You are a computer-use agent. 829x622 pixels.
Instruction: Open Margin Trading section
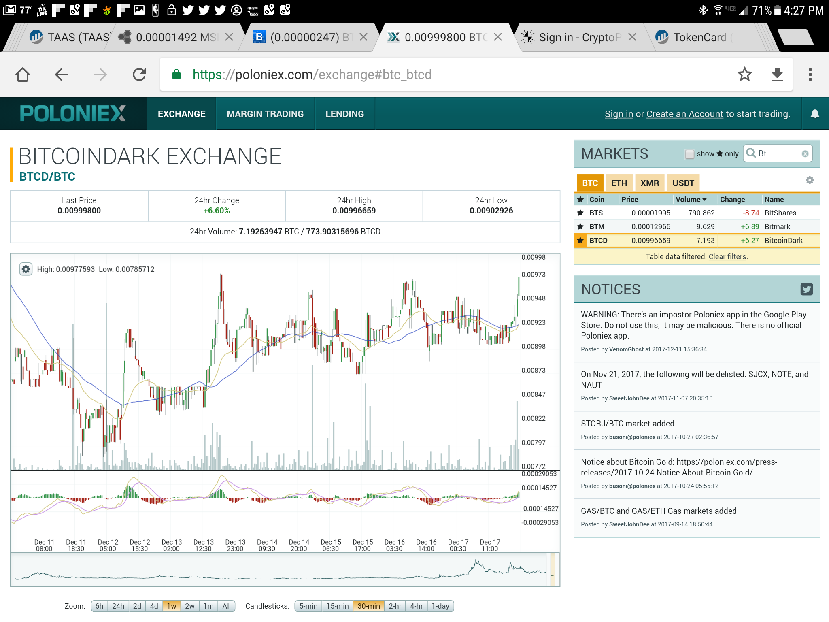265,114
